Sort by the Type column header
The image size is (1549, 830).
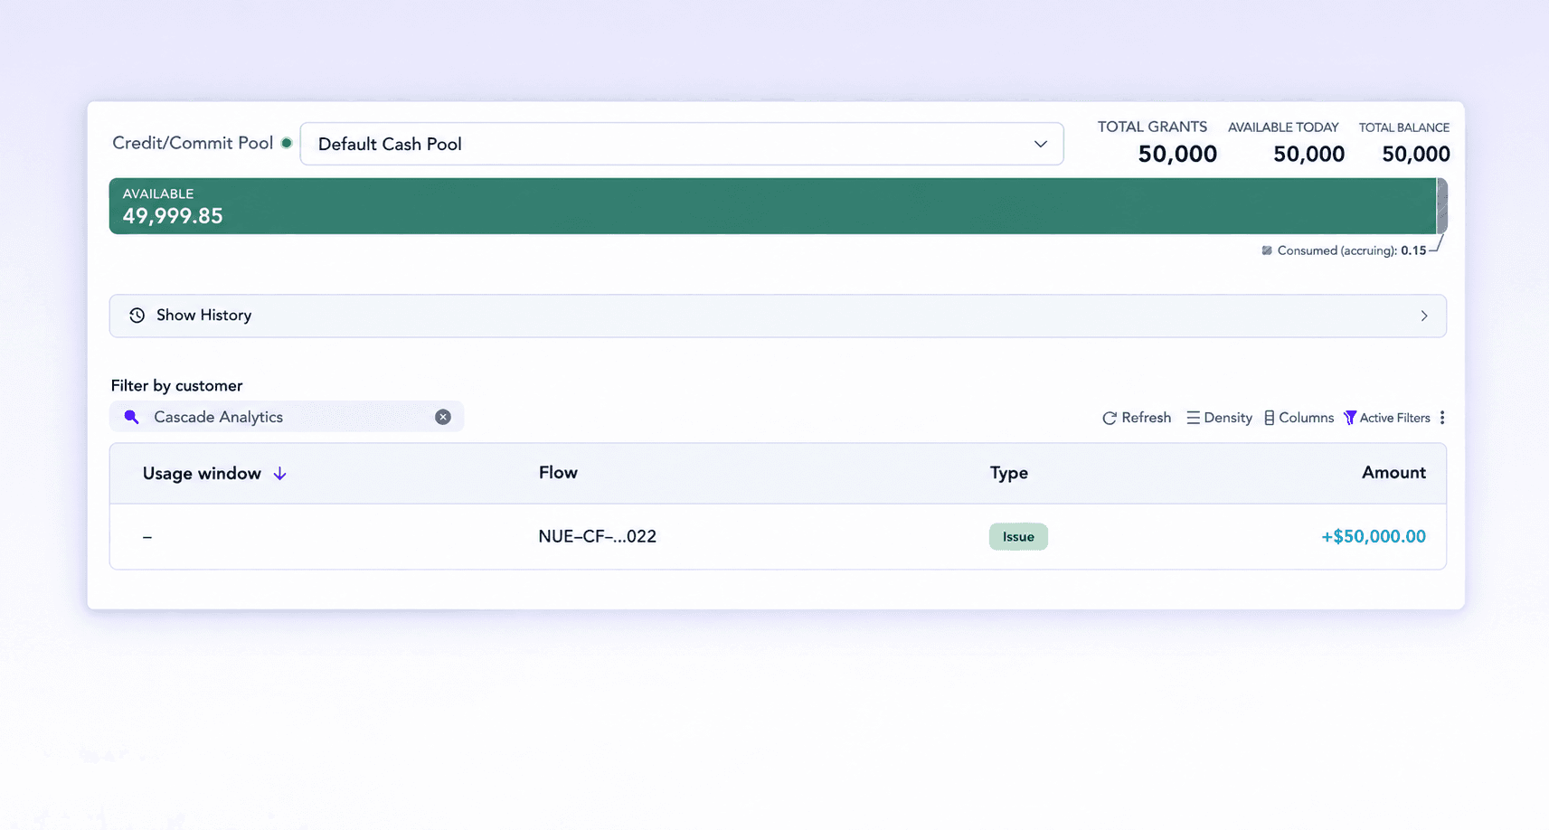(x=1009, y=473)
